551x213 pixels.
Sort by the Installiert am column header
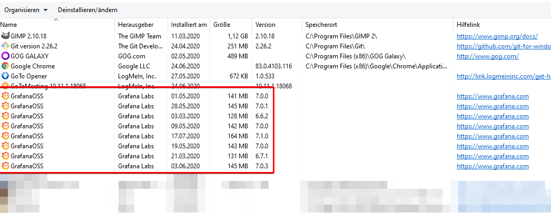(189, 25)
